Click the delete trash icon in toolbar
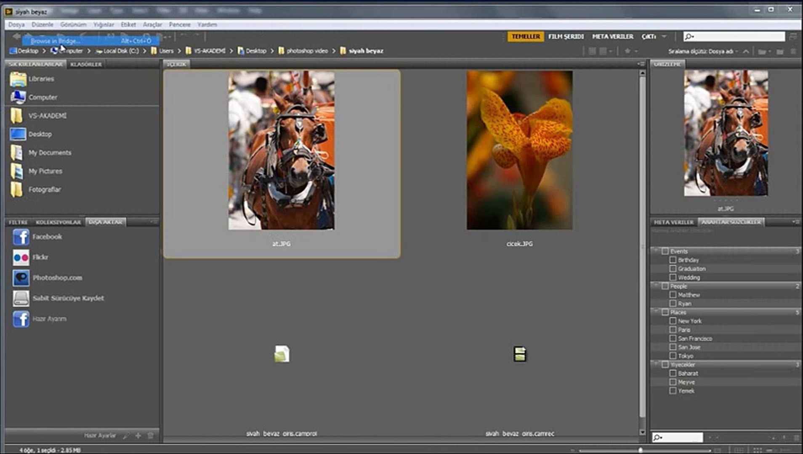 click(x=793, y=51)
